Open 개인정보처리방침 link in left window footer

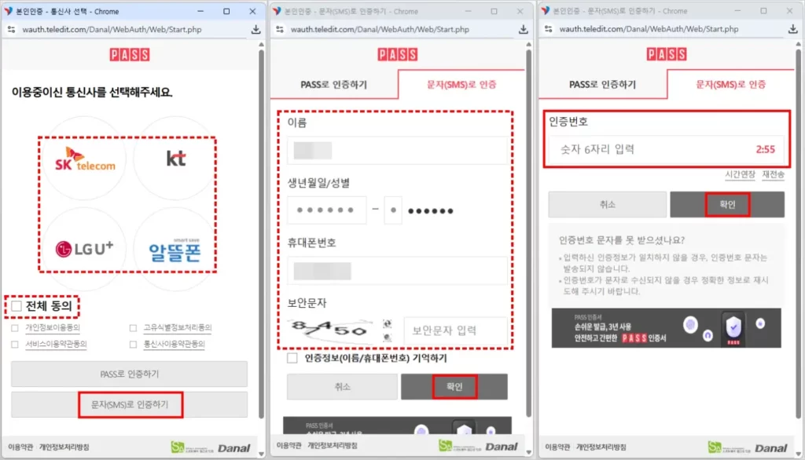click(64, 447)
